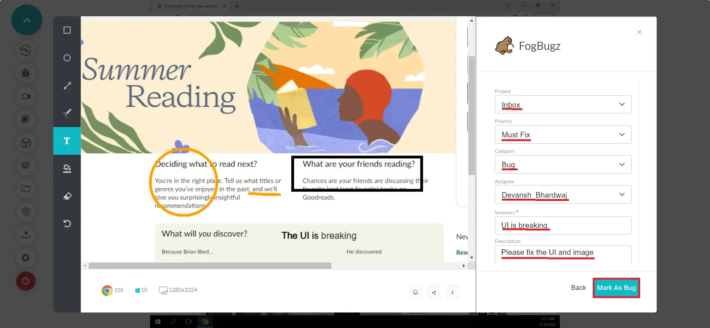Select the rectangle annotation tool
Image resolution: width=710 pixels, height=328 pixels.
pyautogui.click(x=67, y=30)
